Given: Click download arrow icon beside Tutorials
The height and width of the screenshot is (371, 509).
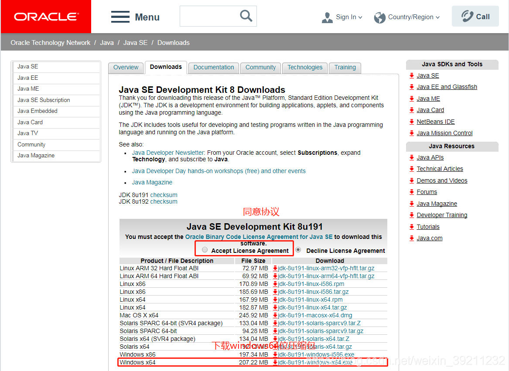Looking at the screenshot, I should [x=412, y=227].
